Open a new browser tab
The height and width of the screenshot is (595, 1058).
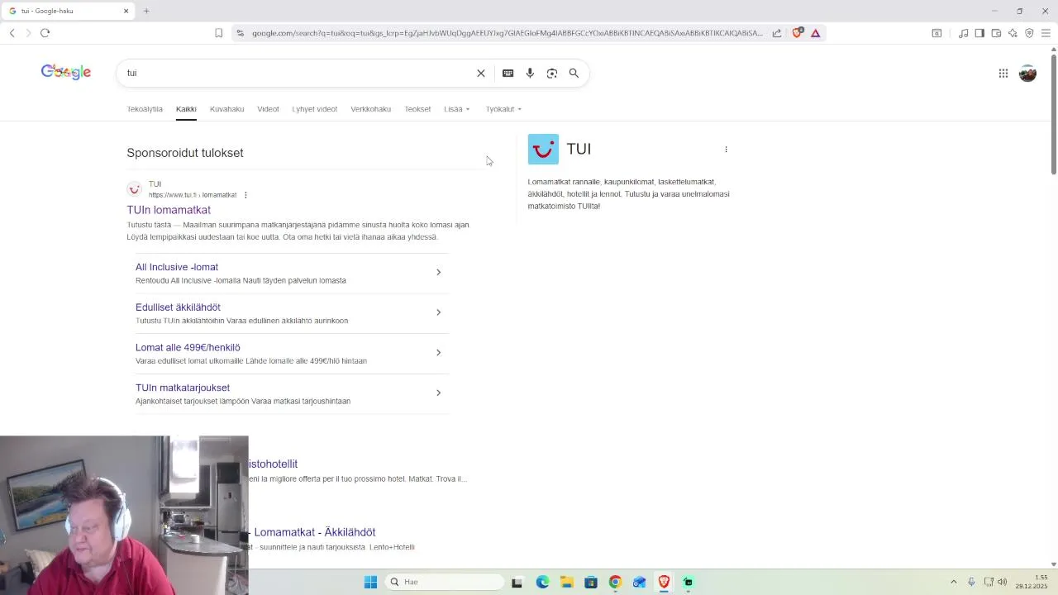pos(146,11)
